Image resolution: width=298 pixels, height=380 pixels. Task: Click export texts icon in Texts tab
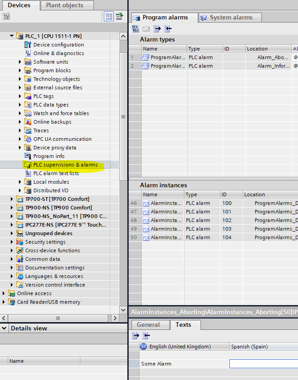[135, 336]
